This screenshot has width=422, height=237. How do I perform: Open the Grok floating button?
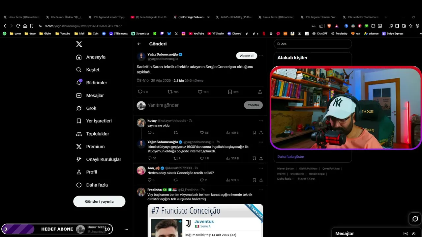coord(415,219)
